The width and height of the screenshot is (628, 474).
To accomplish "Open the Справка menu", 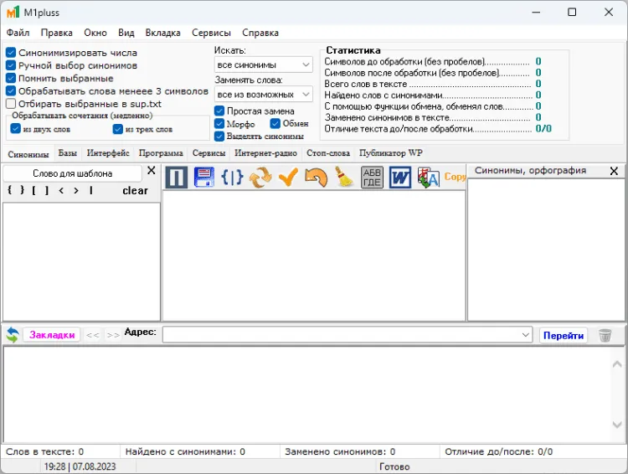I will (x=260, y=33).
